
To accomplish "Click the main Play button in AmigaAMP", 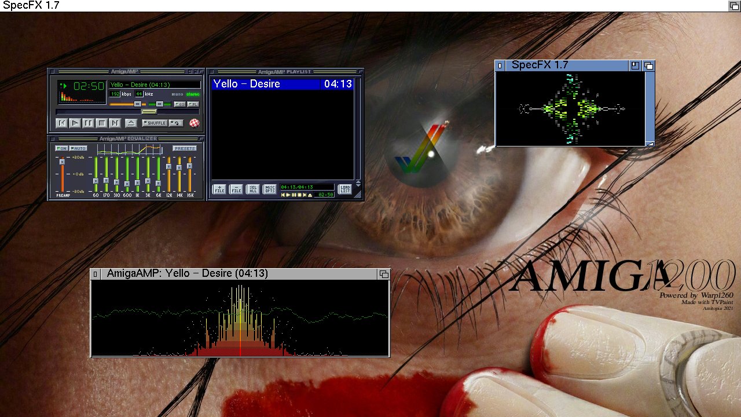I will (75, 123).
